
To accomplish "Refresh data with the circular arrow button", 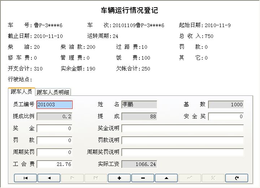I will (x=237, y=178).
